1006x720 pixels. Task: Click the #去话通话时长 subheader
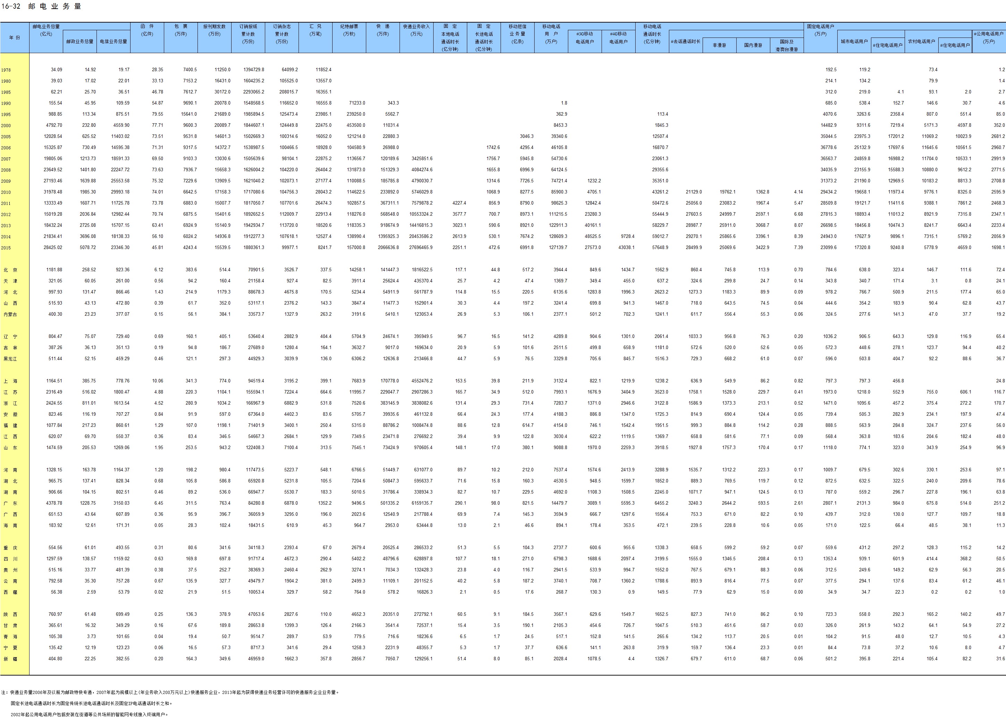click(685, 42)
